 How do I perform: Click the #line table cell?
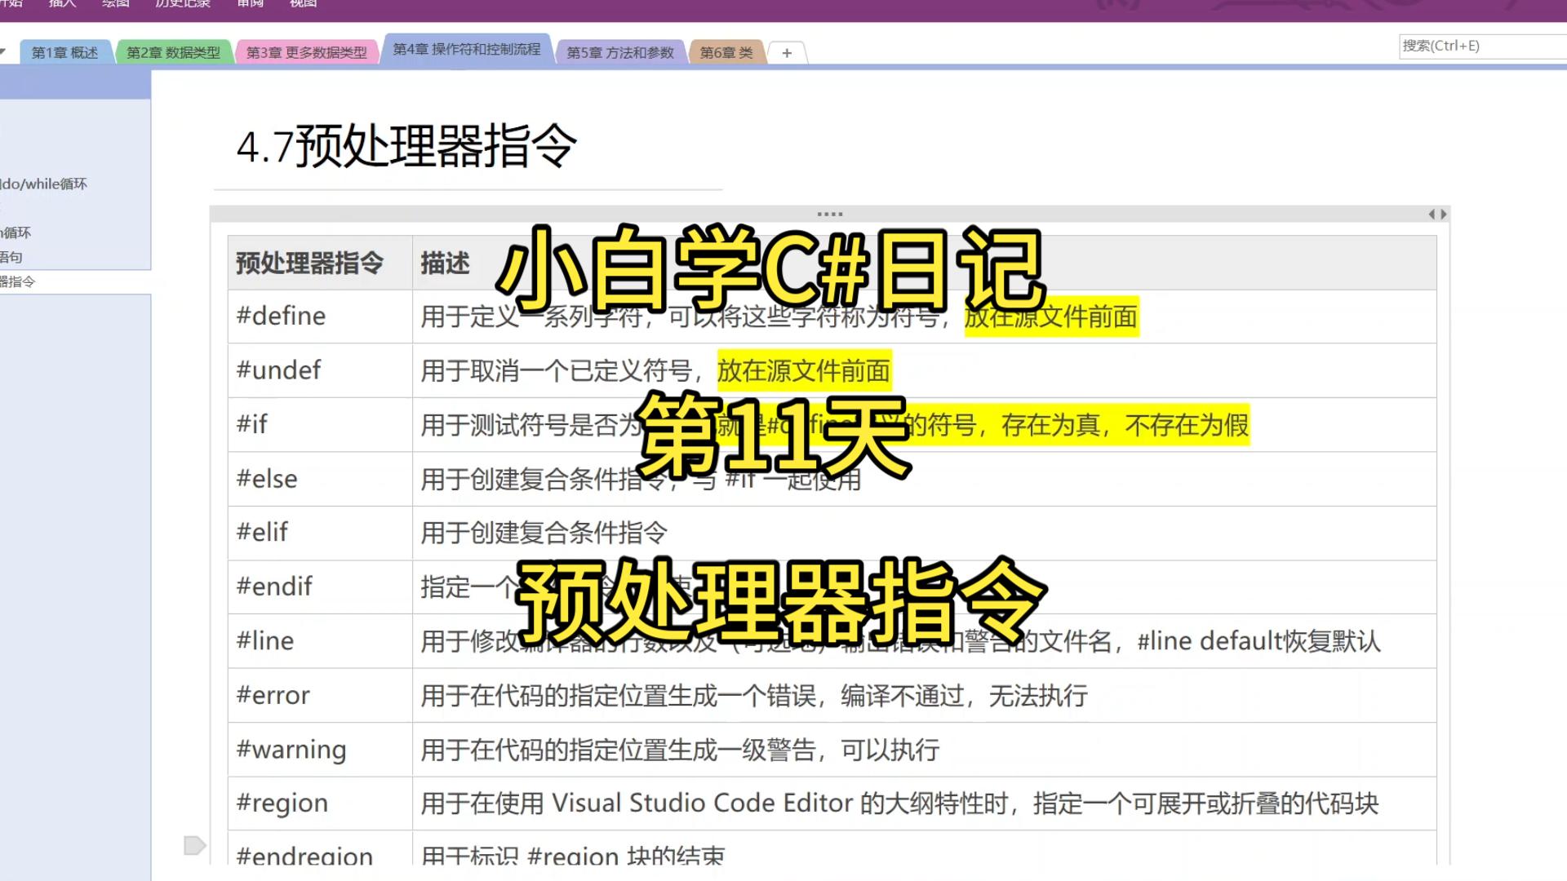pos(320,641)
